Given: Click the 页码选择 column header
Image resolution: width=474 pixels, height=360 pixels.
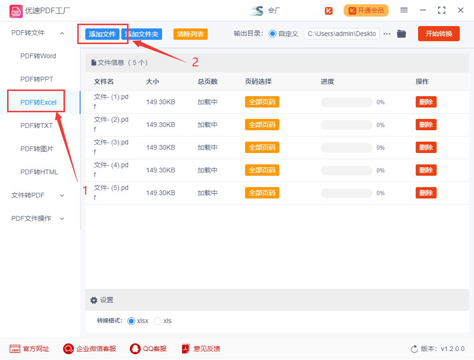Looking at the screenshot, I should (258, 82).
